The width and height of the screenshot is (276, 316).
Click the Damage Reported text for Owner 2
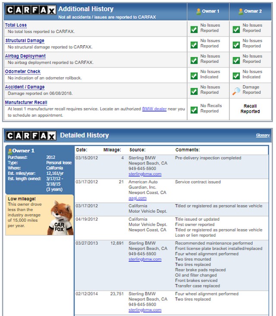(x=251, y=90)
